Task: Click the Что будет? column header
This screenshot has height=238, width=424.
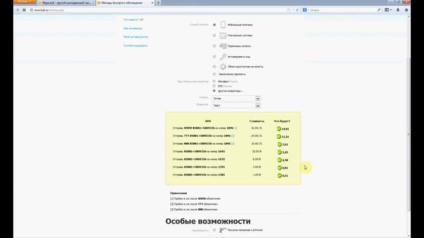Action: pyautogui.click(x=282, y=121)
